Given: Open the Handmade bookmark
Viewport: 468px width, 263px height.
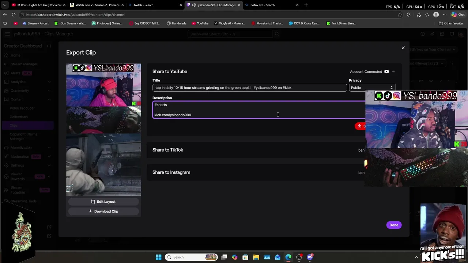Looking at the screenshot, I should (177, 23).
